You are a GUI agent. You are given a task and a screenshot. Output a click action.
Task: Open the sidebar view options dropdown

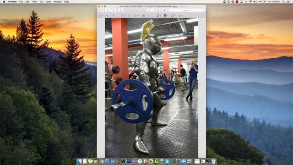point(101,10)
